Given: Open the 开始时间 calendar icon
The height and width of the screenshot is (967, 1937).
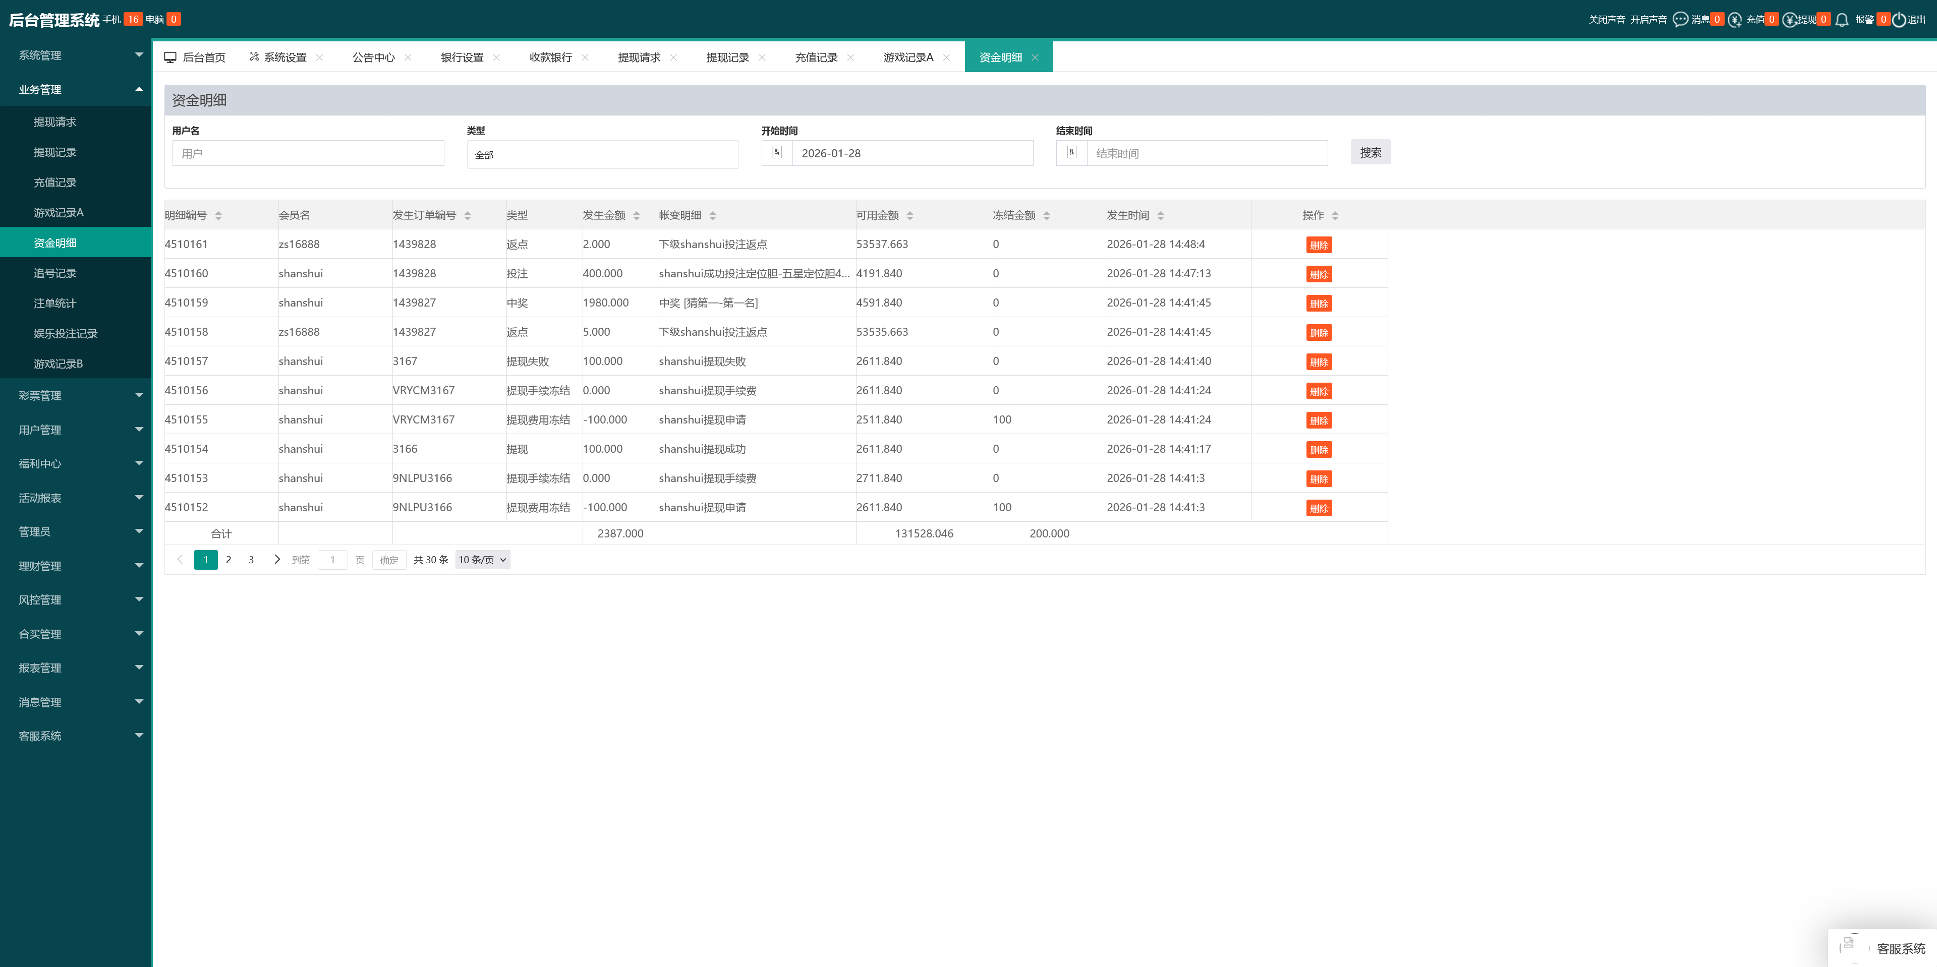Looking at the screenshot, I should tap(777, 153).
